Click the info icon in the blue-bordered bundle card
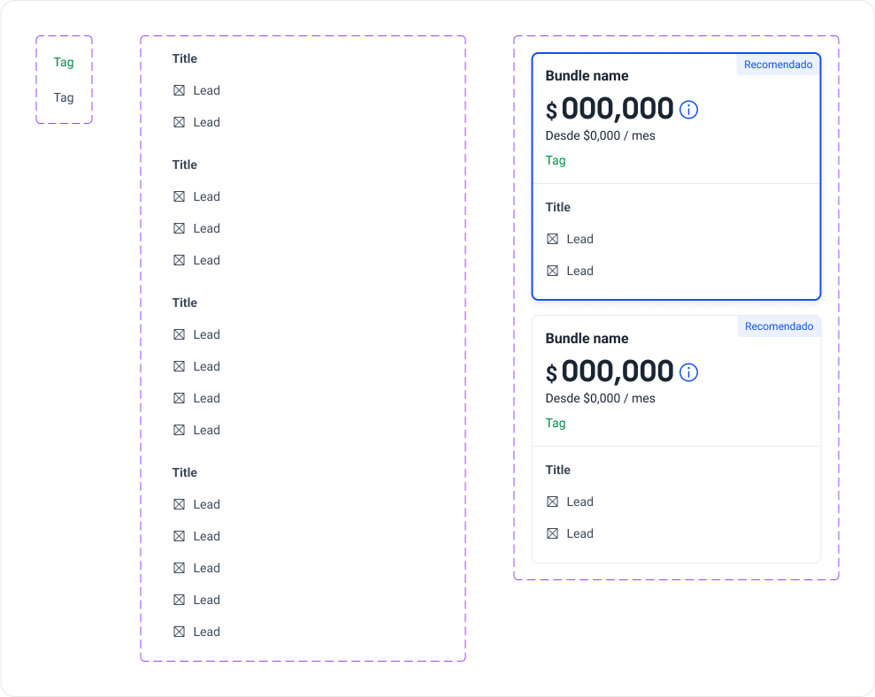875x697 pixels. coord(689,110)
